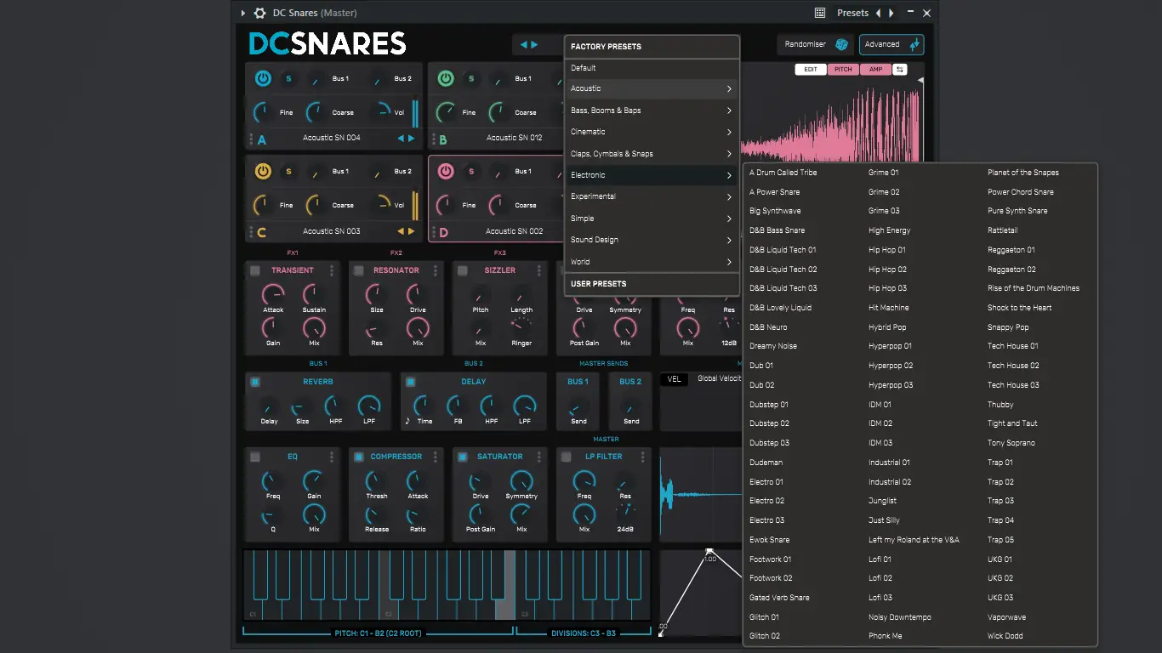Image resolution: width=1162 pixels, height=653 pixels.
Task: Expand the World presets submenu
Action: click(652, 262)
